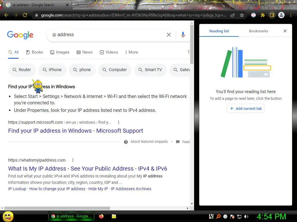Select the Reading list tab
297x222 pixels.
point(219,31)
